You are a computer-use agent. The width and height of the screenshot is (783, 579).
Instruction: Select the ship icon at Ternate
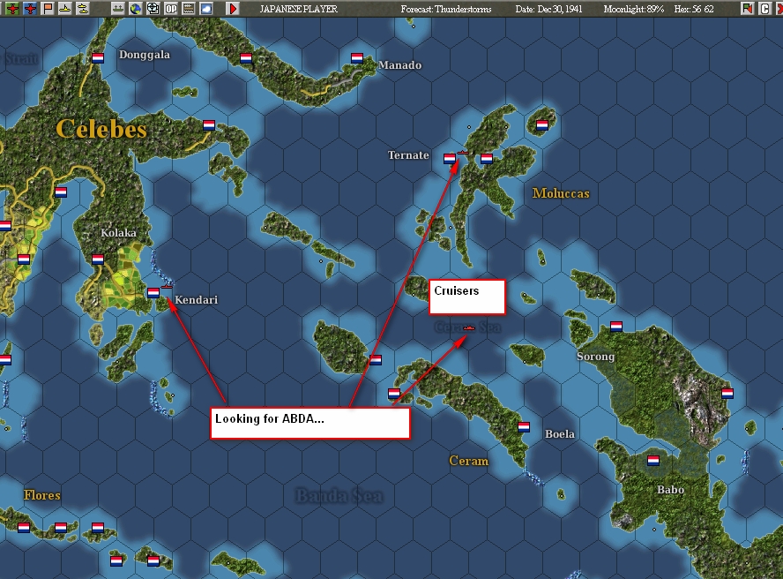click(x=463, y=153)
